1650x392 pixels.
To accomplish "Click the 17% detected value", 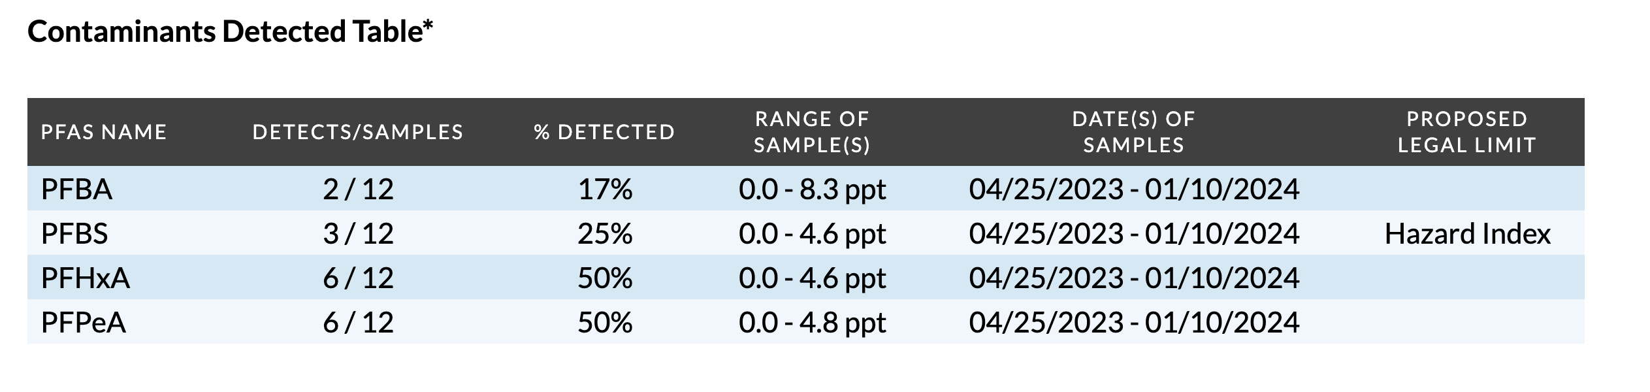I will click(605, 189).
